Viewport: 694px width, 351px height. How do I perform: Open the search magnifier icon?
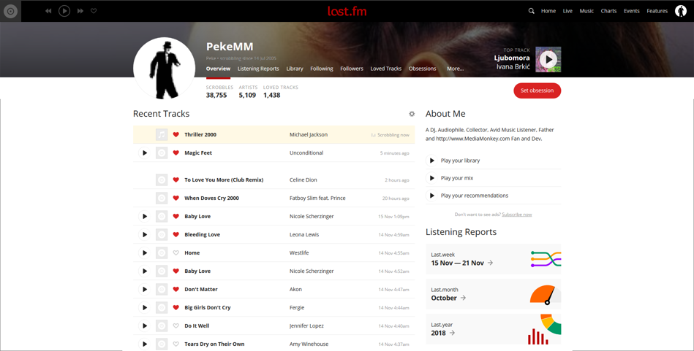531,11
